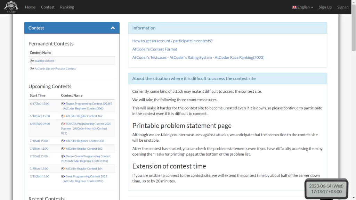Click the page vertical scrollbar thumb
The width and height of the screenshot is (356, 200).
click(x=354, y=27)
